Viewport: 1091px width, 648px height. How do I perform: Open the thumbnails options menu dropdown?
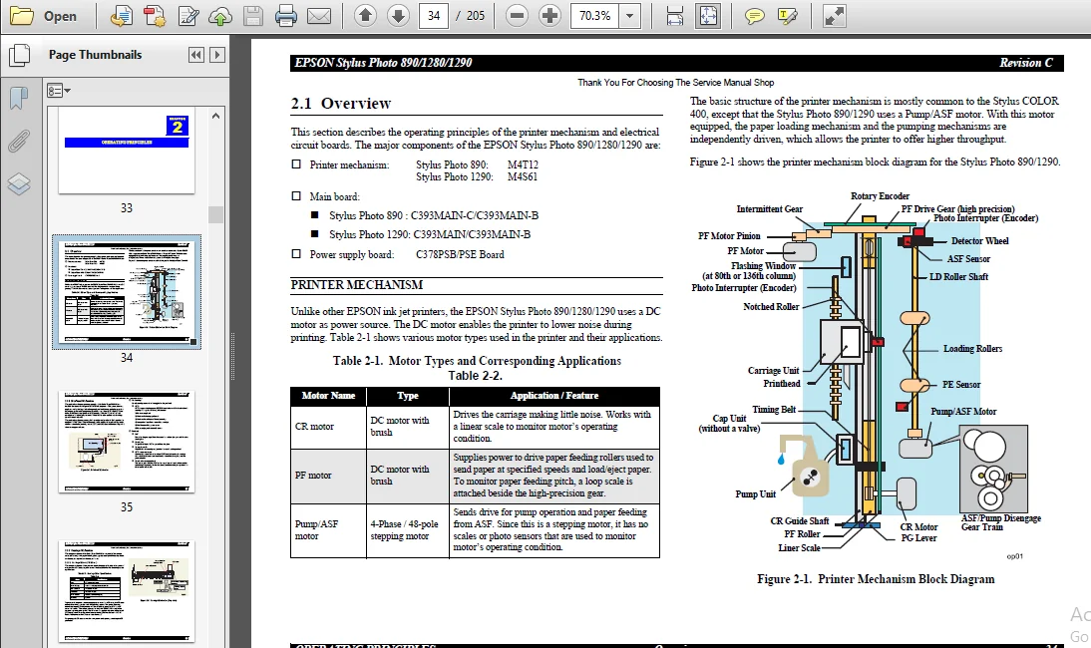[59, 91]
